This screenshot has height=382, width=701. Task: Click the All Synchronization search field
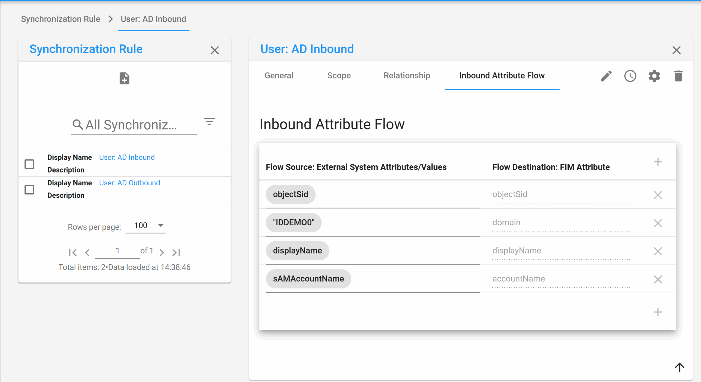coord(134,125)
